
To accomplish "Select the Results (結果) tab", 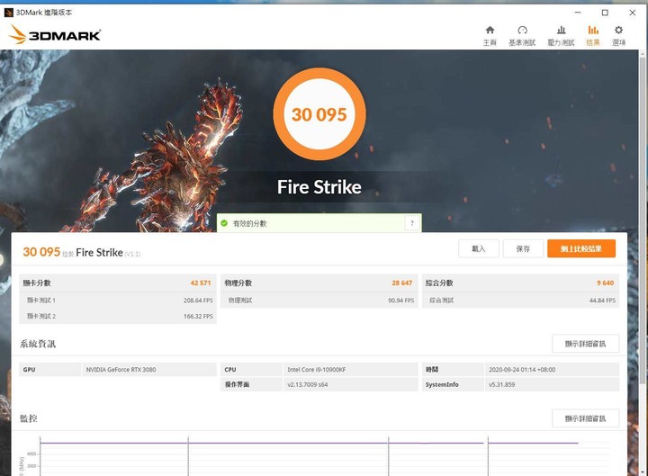I will click(x=593, y=35).
